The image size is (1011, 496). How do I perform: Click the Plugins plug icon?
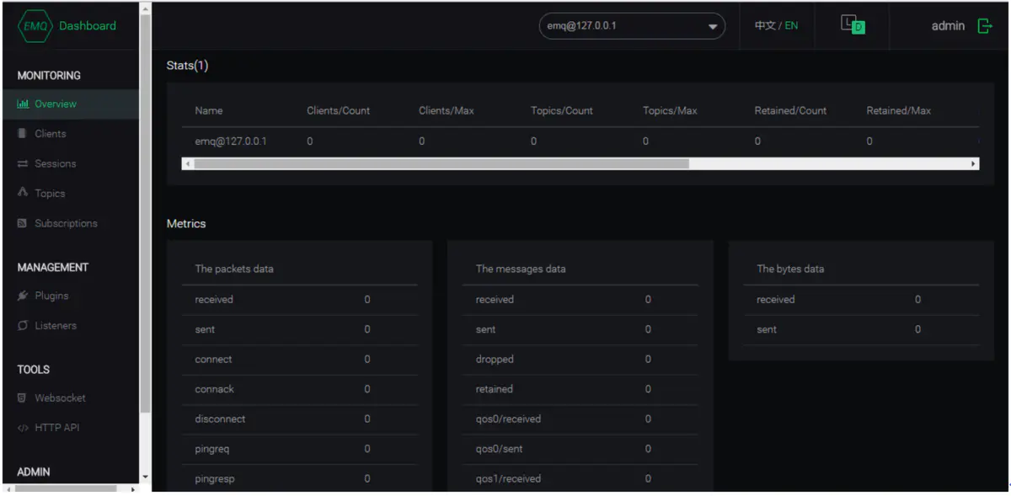pyautogui.click(x=23, y=296)
